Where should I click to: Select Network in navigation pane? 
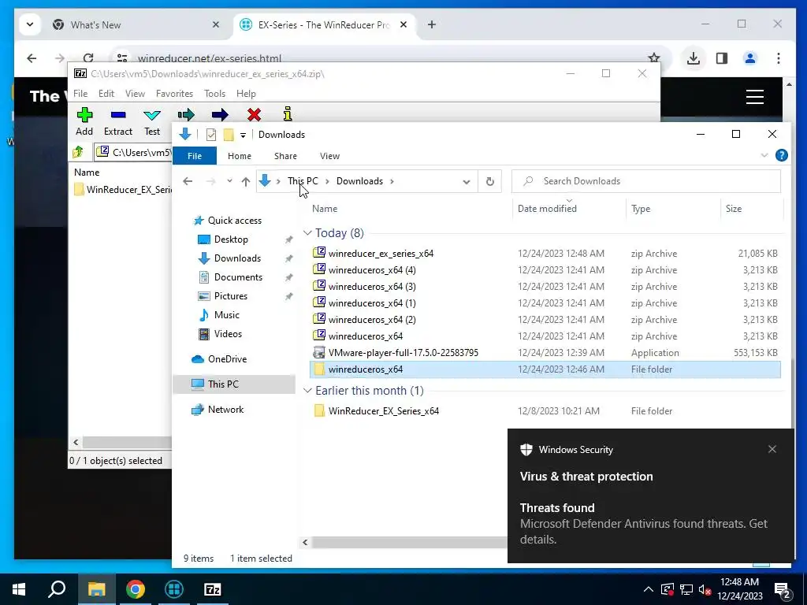click(x=225, y=410)
